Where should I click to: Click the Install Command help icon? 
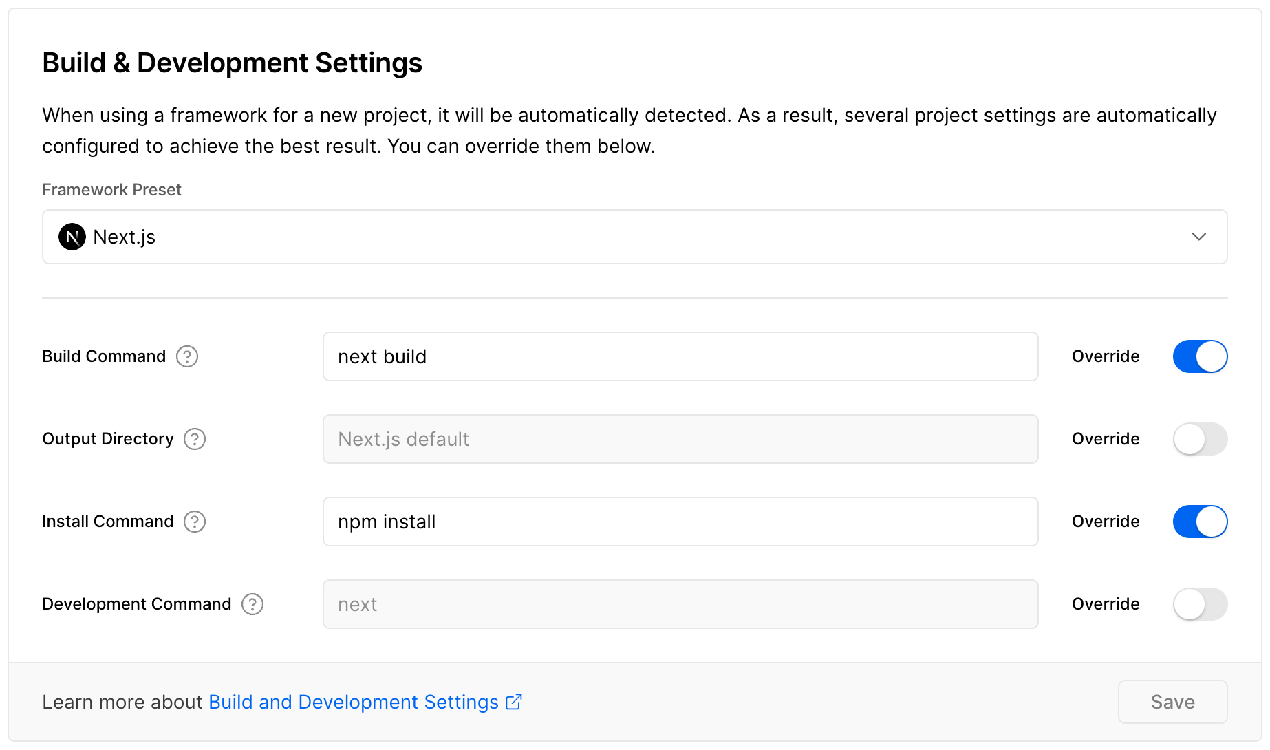(195, 522)
